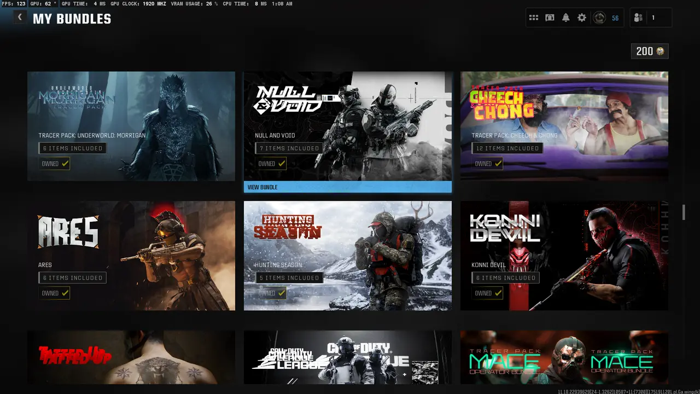The width and height of the screenshot is (700, 394).
Task: Click the My Bundles page title
Action: tap(72, 19)
